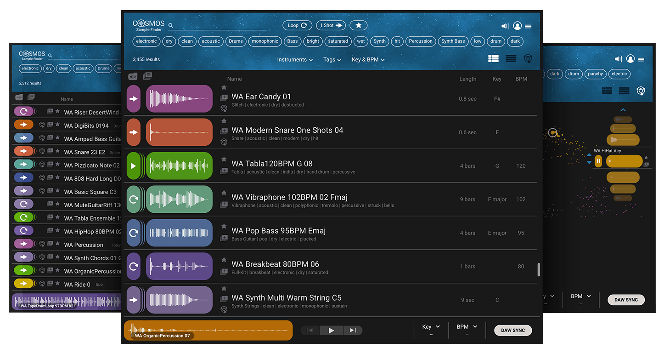Select the electronic tag in front window
Image resolution: width=664 pixels, height=353 pixels.
146,41
